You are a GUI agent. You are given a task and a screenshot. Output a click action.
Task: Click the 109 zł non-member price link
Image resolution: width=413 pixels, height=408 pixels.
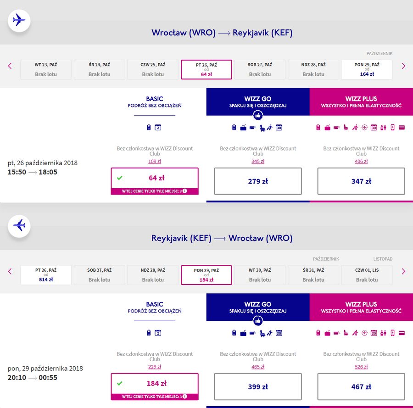155,161
